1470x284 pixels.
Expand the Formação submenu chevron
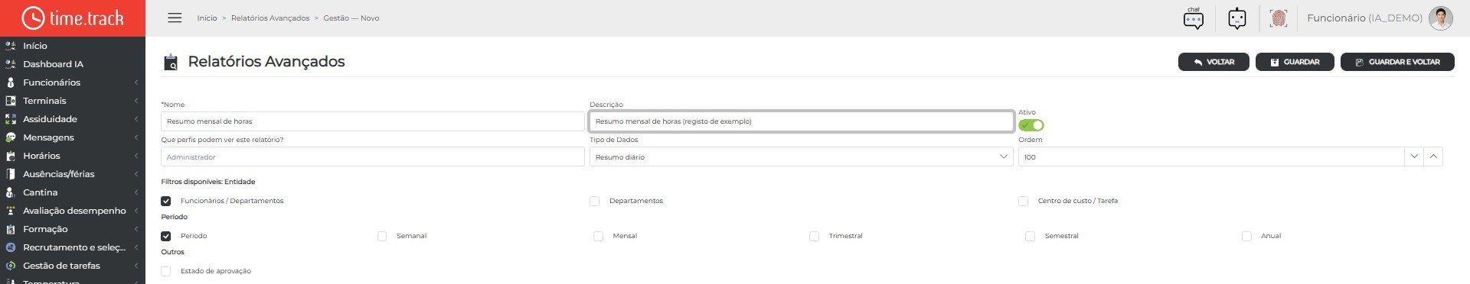pos(136,229)
